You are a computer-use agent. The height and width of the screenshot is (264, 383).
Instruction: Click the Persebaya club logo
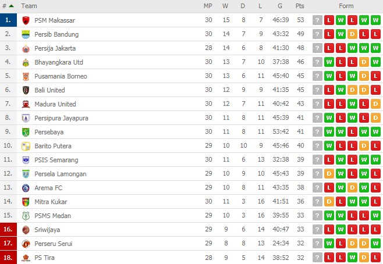(x=26, y=132)
